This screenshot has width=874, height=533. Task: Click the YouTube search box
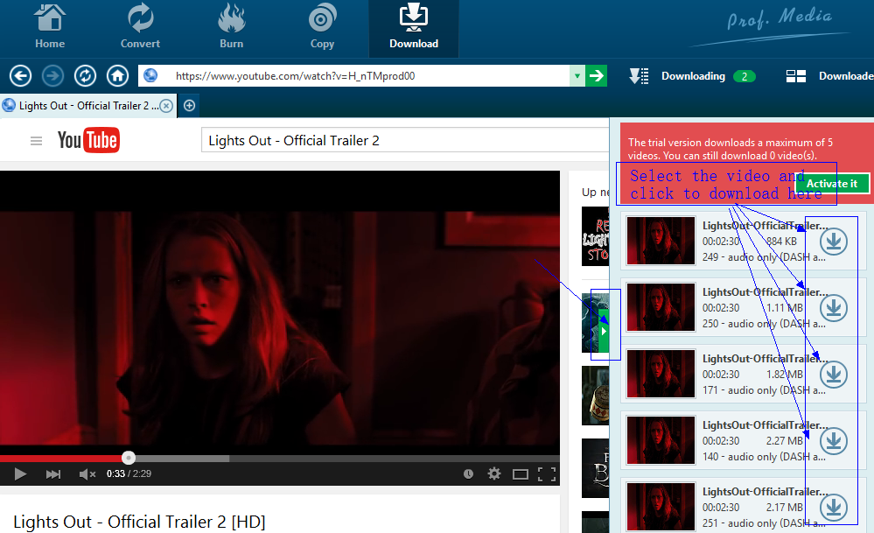(405, 141)
